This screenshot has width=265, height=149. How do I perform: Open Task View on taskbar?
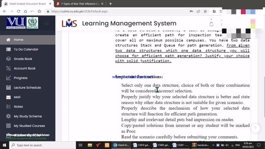point(81,145)
